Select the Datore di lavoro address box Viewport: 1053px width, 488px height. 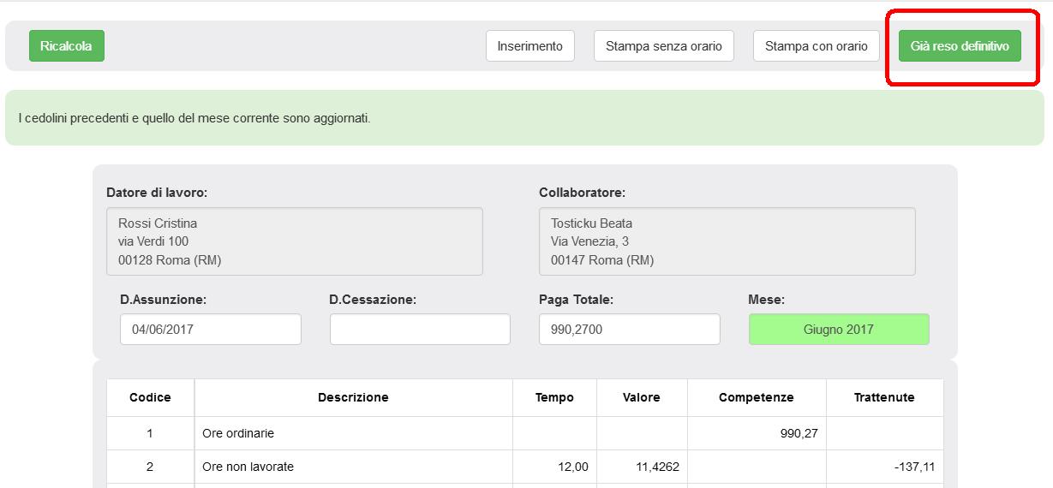click(294, 241)
